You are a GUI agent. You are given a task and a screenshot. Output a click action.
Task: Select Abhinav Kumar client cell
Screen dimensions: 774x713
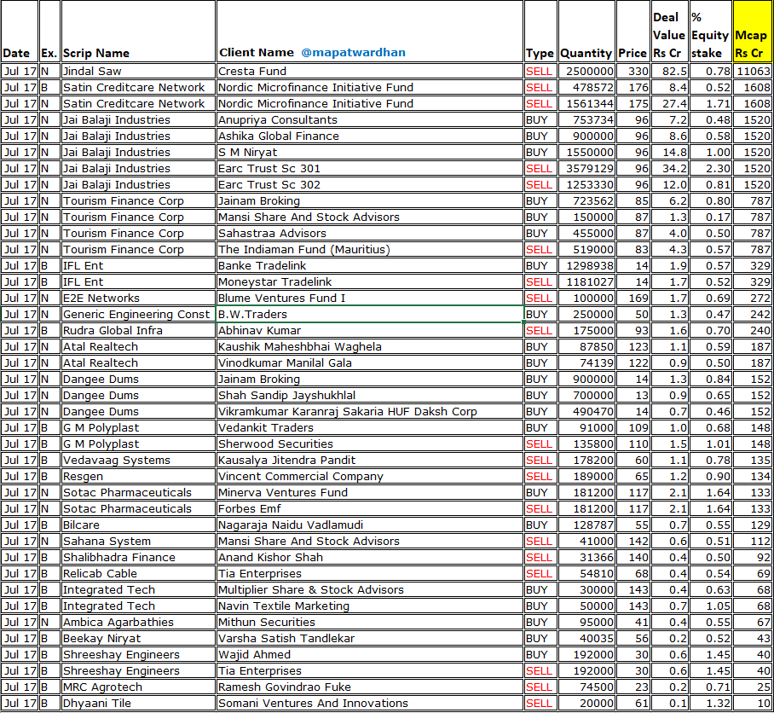[370, 330]
